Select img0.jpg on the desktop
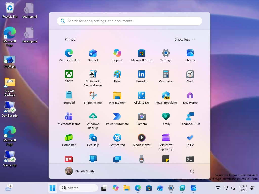This screenshot has width=259, height=194. click(x=10, y=62)
